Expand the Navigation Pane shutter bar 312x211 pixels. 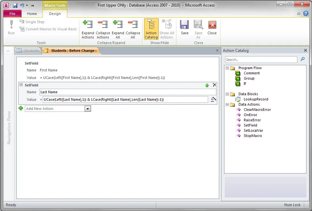8,51
